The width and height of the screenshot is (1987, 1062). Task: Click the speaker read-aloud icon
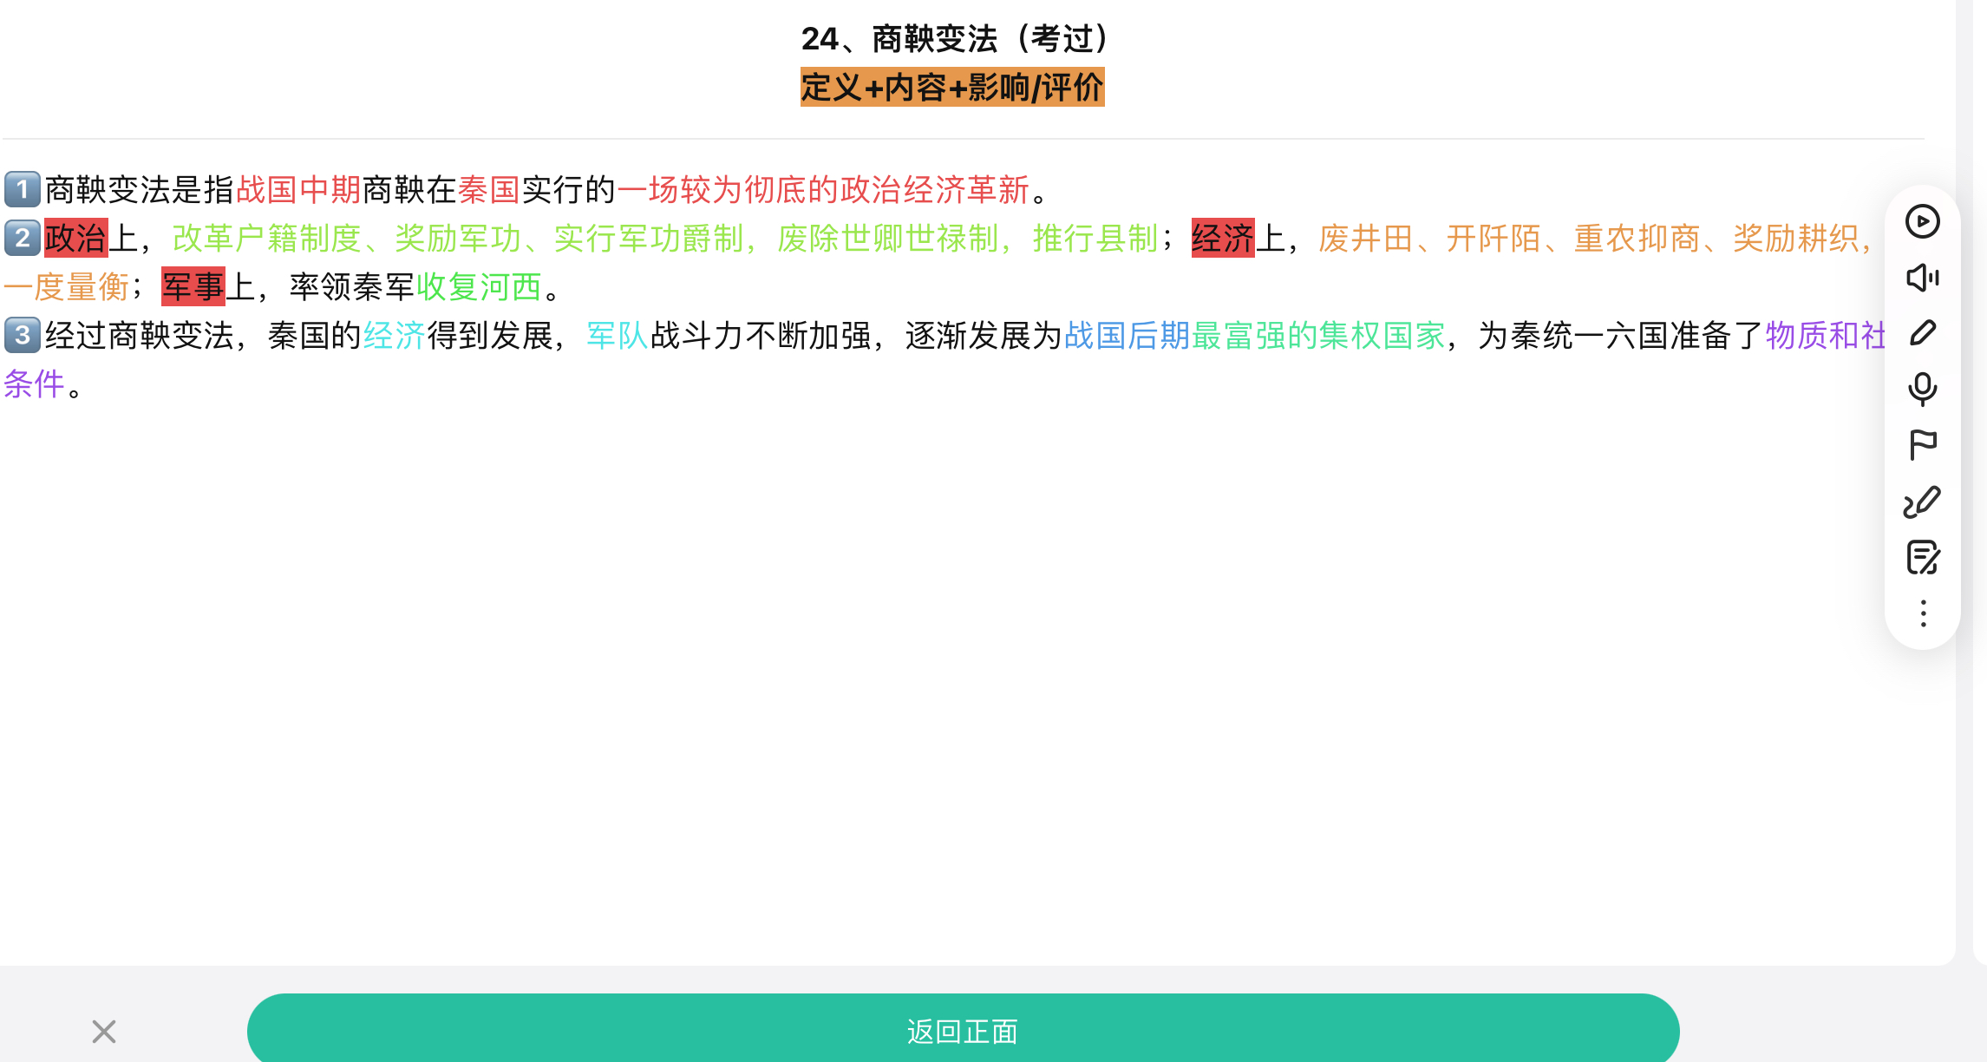point(1922,278)
